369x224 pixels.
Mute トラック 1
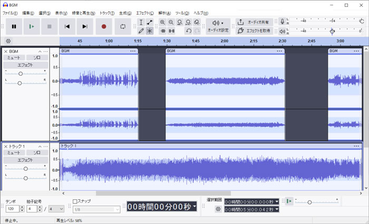[x=14, y=153]
